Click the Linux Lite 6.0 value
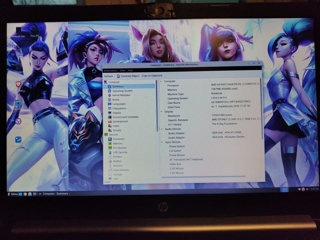The image size is (320, 240). tap(219, 98)
